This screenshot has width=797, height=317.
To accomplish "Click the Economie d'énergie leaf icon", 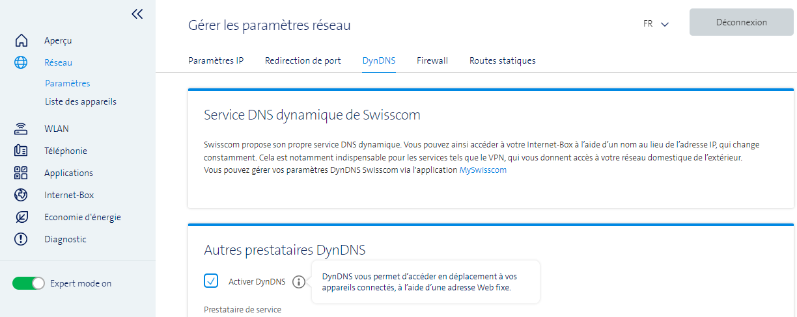I will (21, 217).
